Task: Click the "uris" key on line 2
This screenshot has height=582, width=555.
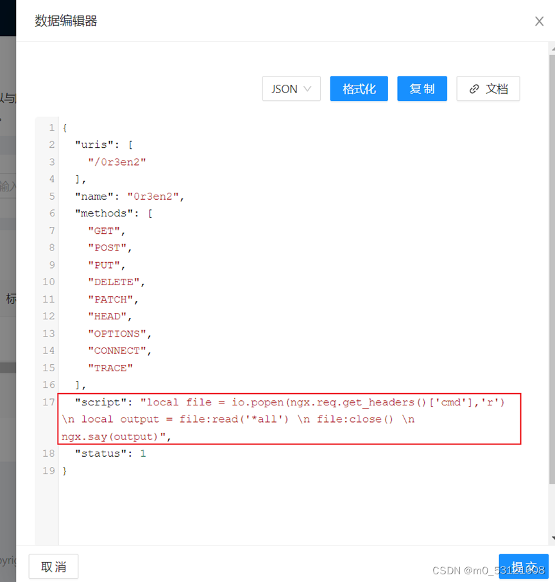Action: pos(94,145)
